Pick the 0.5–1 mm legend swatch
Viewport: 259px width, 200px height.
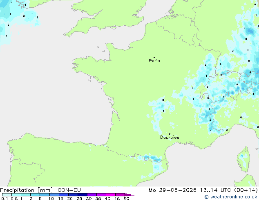point(16,195)
